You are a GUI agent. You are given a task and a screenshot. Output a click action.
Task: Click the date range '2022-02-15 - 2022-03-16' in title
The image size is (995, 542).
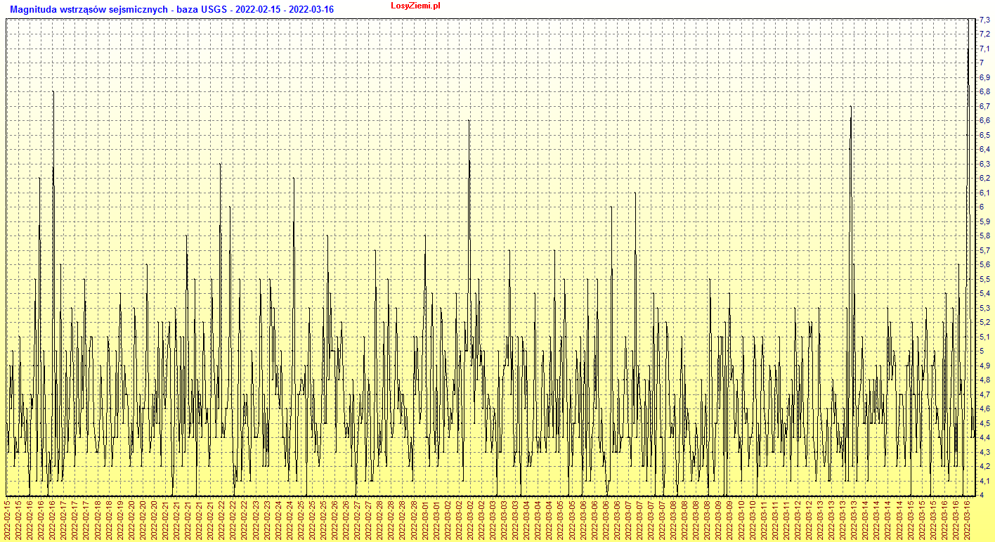[285, 10]
